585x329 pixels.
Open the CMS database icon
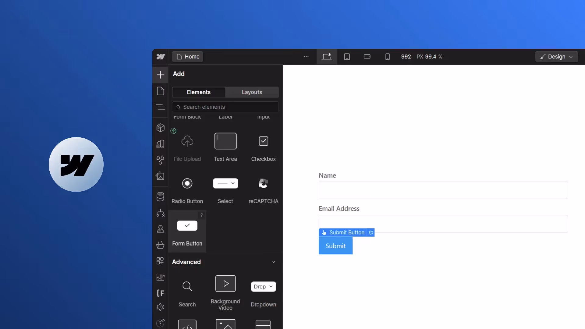click(x=160, y=197)
